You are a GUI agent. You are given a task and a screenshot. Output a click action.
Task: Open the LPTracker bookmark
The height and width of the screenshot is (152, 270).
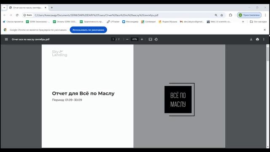click(x=113, y=22)
